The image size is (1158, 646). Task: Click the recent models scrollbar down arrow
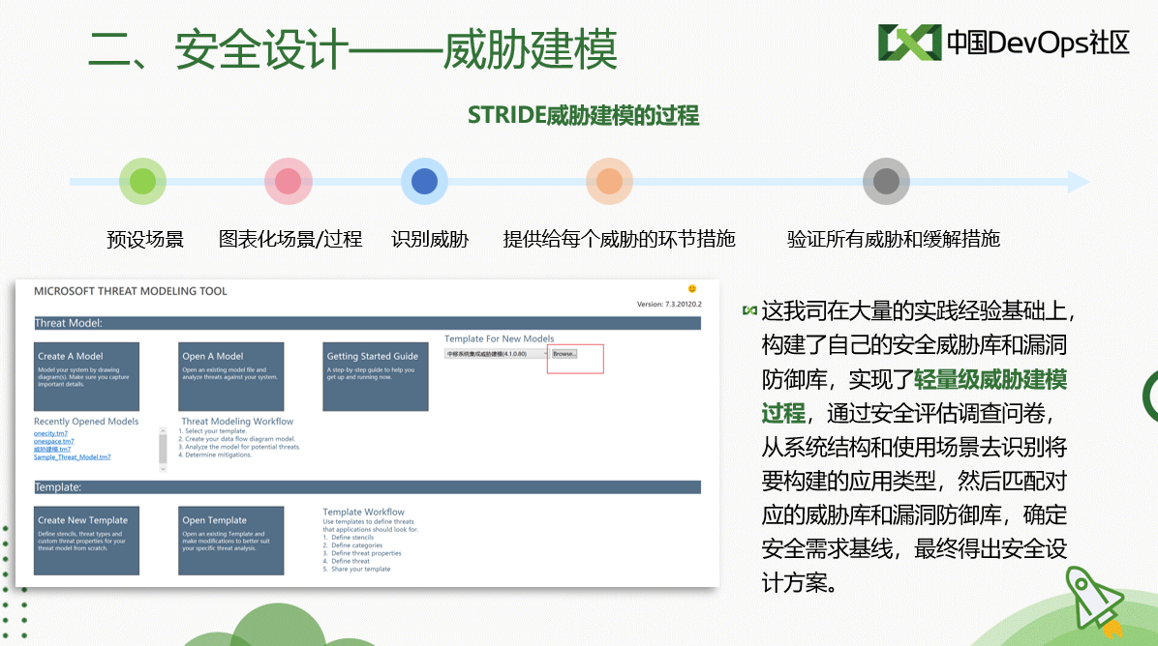[164, 468]
